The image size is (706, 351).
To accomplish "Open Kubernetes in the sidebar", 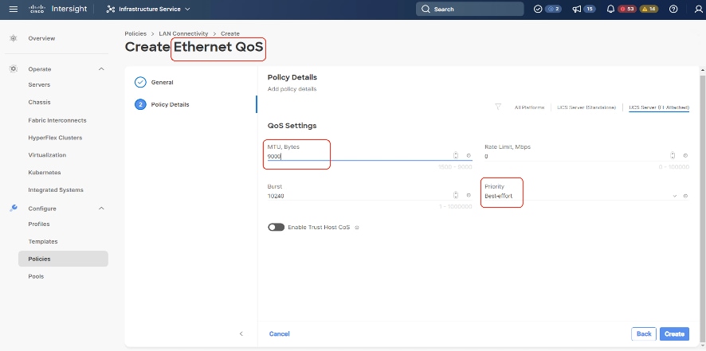I will [x=44, y=173].
